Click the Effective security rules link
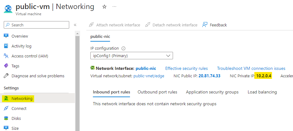 tap(186, 68)
